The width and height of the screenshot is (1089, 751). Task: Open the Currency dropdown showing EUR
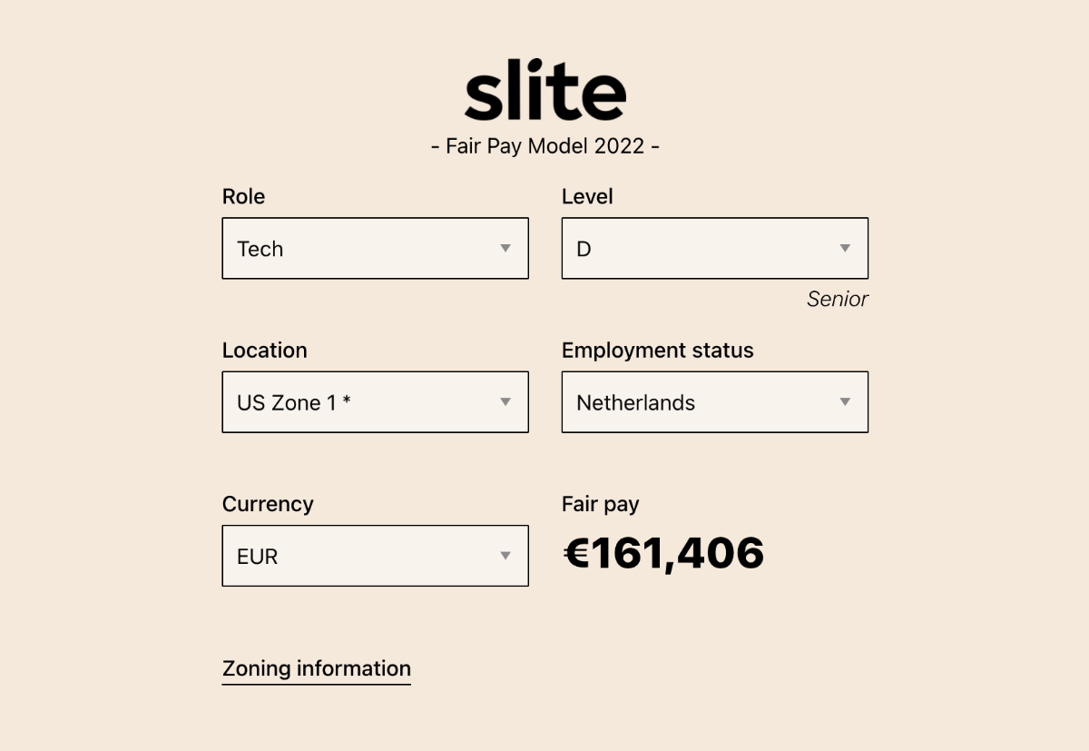[375, 556]
